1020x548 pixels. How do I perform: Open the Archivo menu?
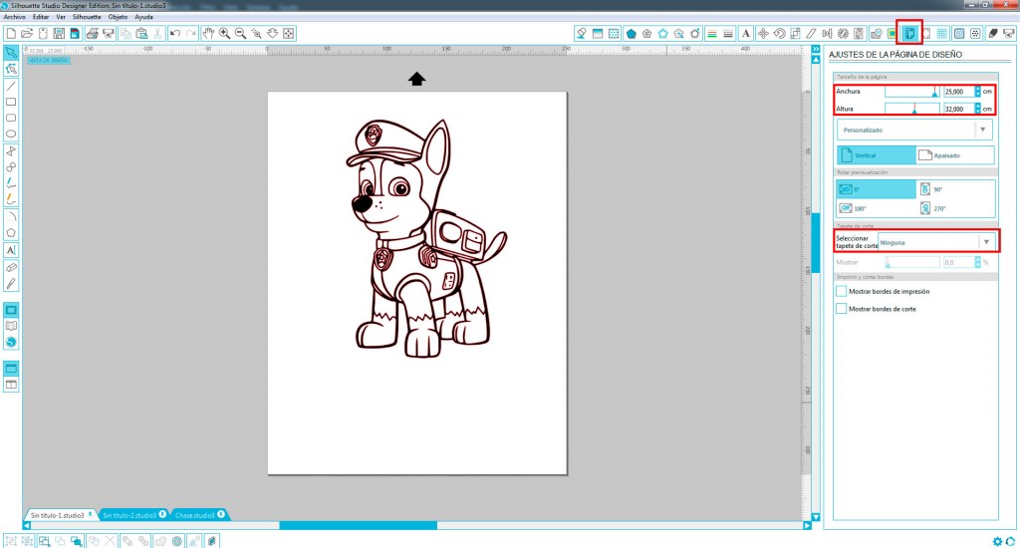(x=14, y=17)
